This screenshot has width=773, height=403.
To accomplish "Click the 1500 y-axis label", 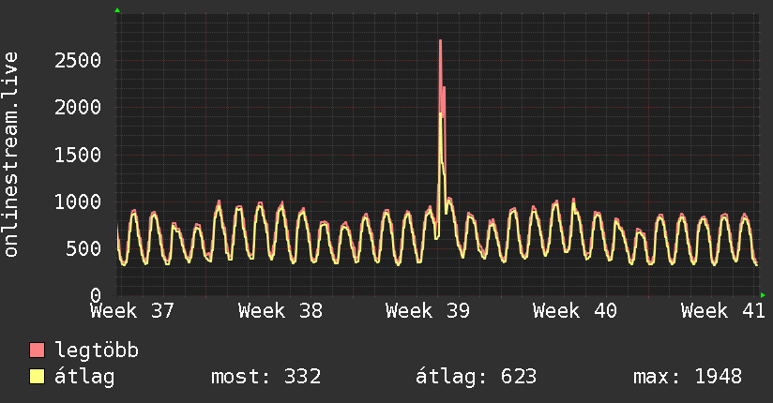I will pyautogui.click(x=78, y=156).
